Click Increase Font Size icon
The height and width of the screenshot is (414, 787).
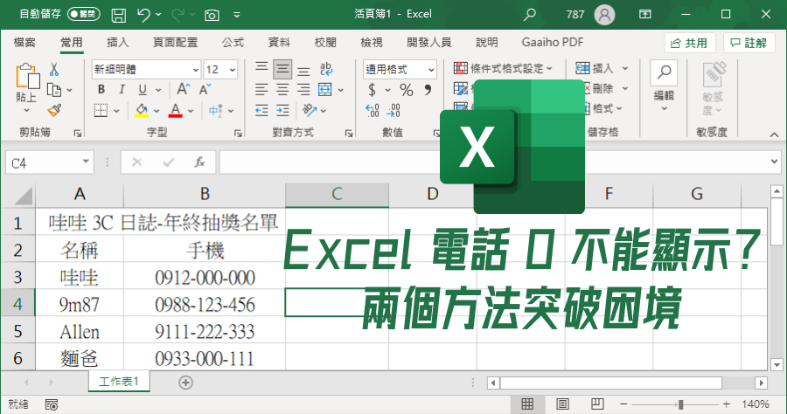pos(184,90)
